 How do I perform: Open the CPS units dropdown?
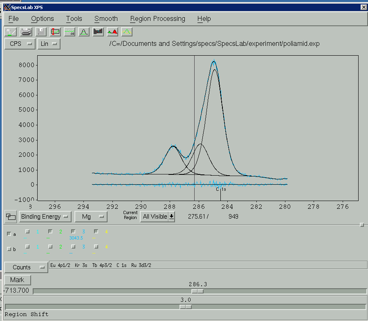click(x=19, y=44)
